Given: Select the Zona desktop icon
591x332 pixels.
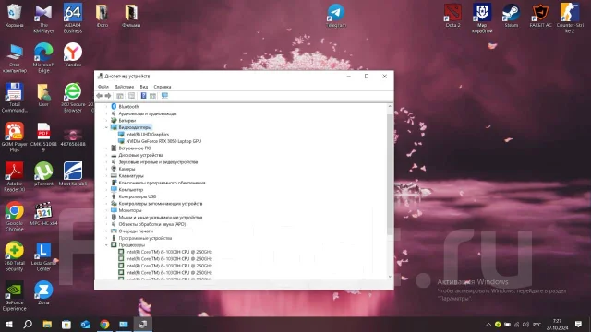Looking at the screenshot, I should coord(43,293).
